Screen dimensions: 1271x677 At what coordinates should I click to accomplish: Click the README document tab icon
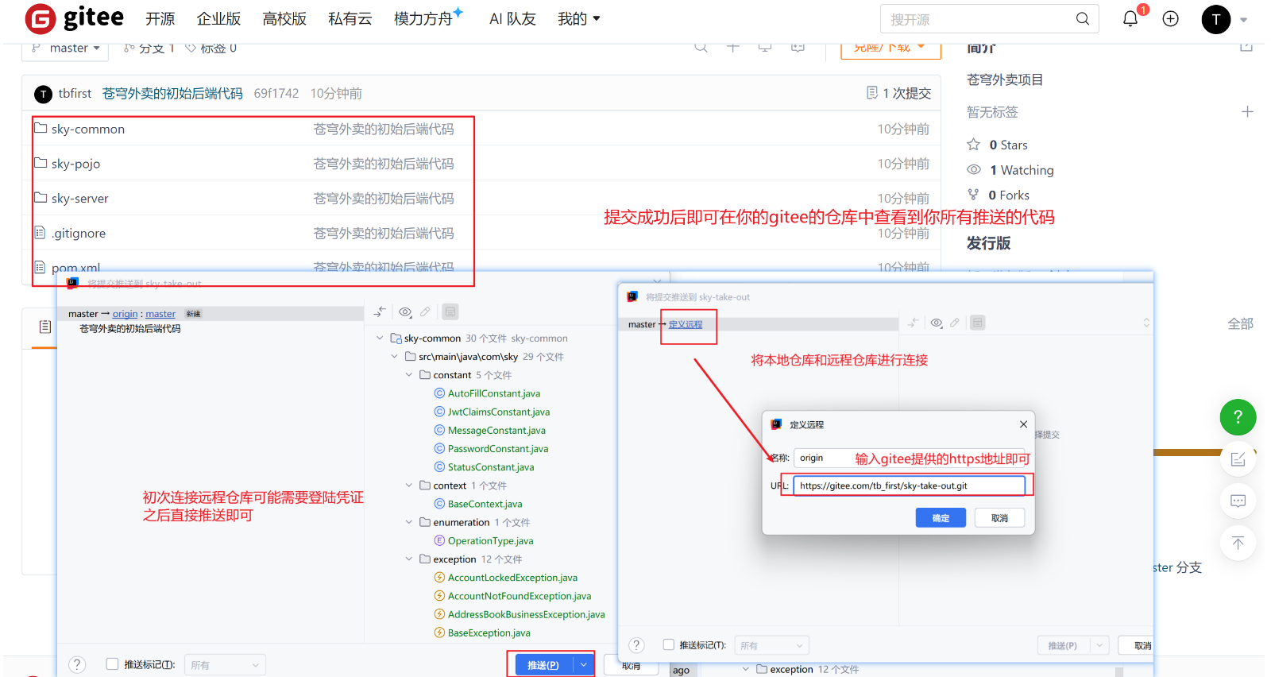pyautogui.click(x=45, y=327)
